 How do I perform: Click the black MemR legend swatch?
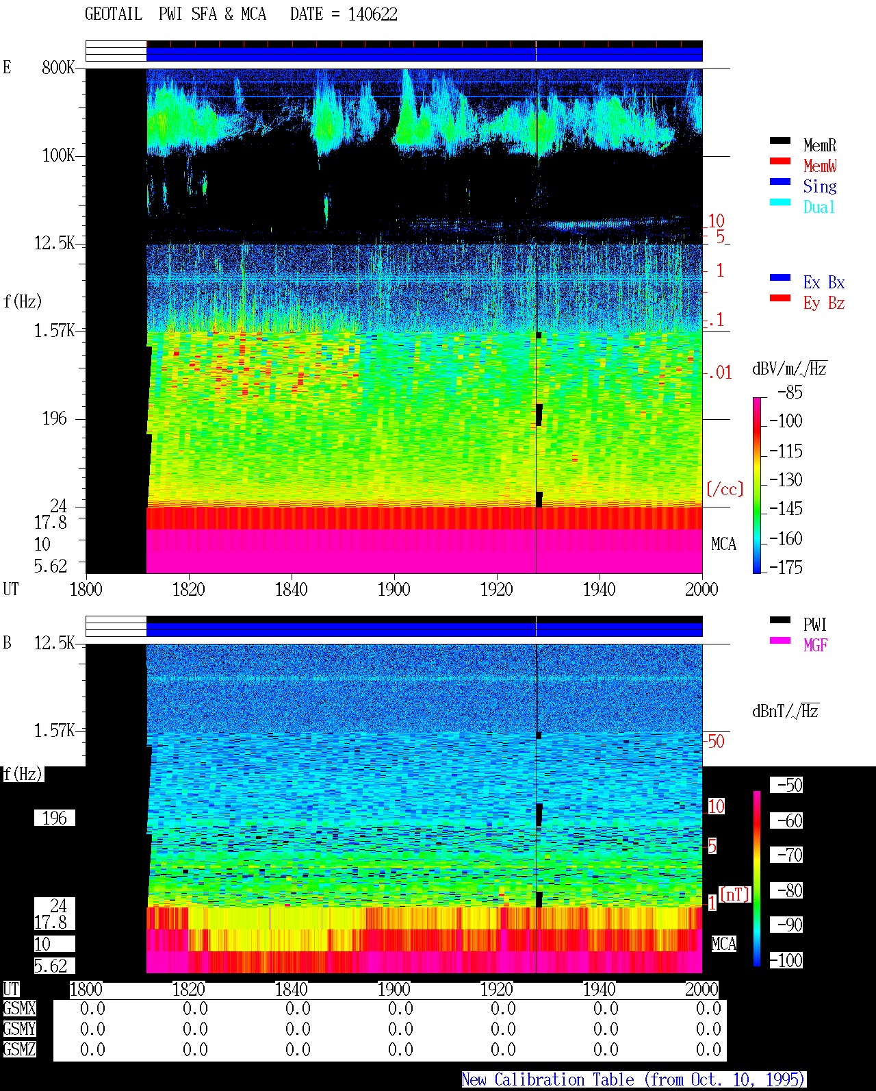780,140
